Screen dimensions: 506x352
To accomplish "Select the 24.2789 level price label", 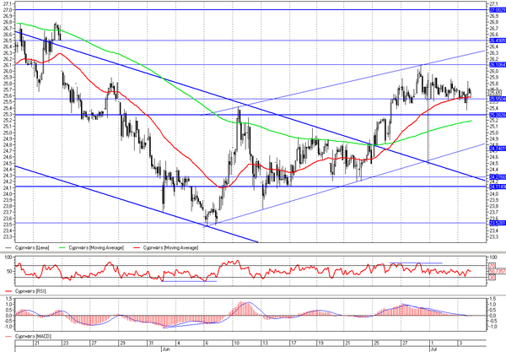I will pos(498,176).
